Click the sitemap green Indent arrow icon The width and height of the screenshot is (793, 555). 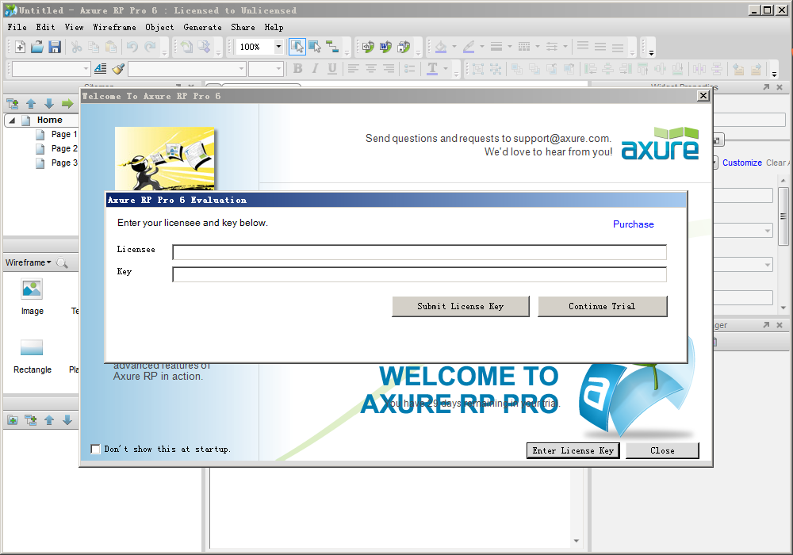(67, 104)
